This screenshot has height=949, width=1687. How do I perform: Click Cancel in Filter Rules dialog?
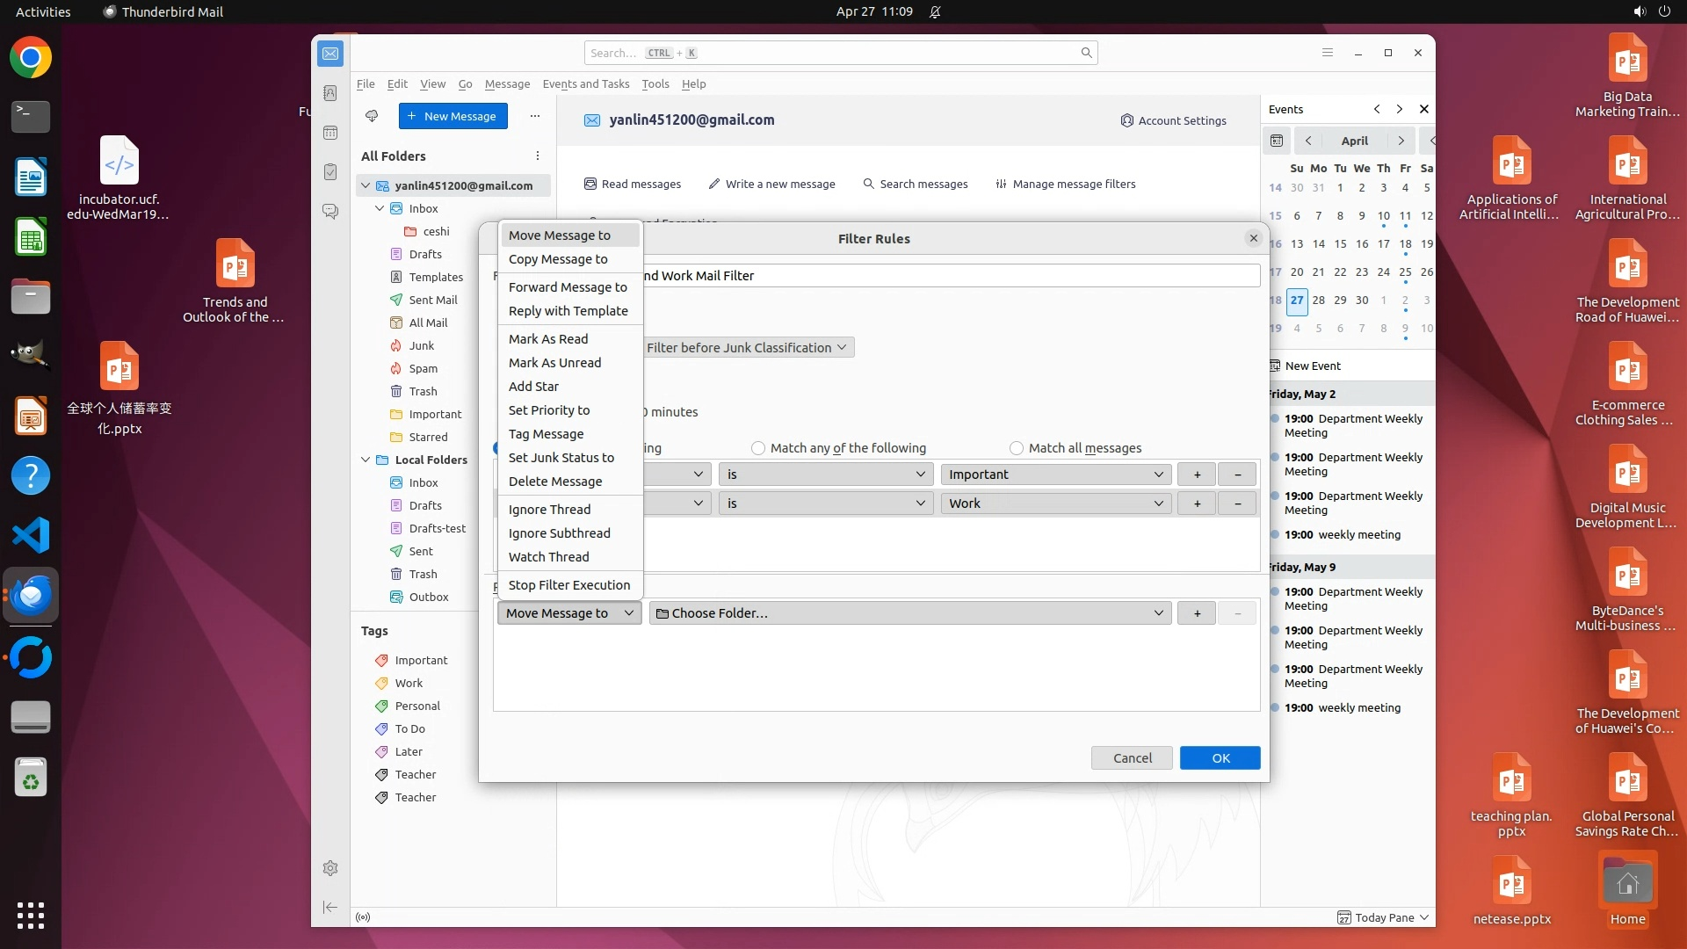(1132, 758)
